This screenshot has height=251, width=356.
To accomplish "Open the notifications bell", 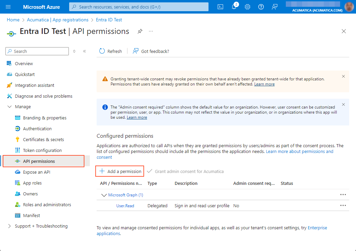I will point(234,7).
